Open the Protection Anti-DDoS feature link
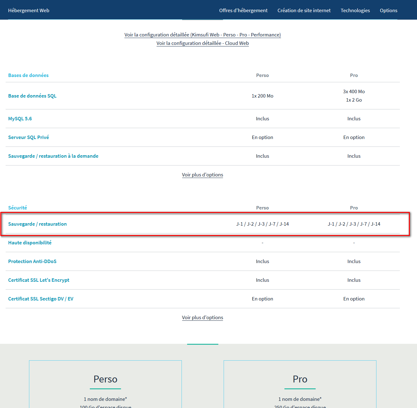417x408 pixels. coord(32,261)
